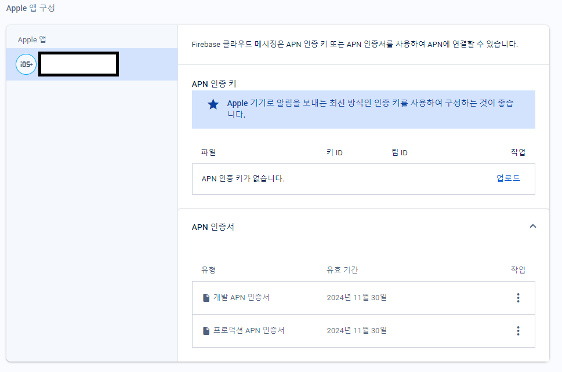The image size is (562, 372).
Task: Click the 개발 APN 인증서 text
Action: [x=241, y=297]
